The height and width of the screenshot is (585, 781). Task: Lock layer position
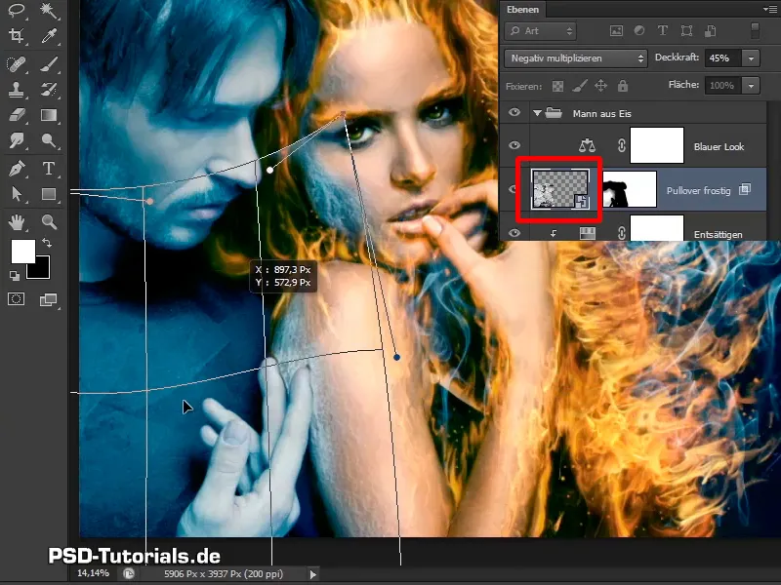tap(601, 86)
